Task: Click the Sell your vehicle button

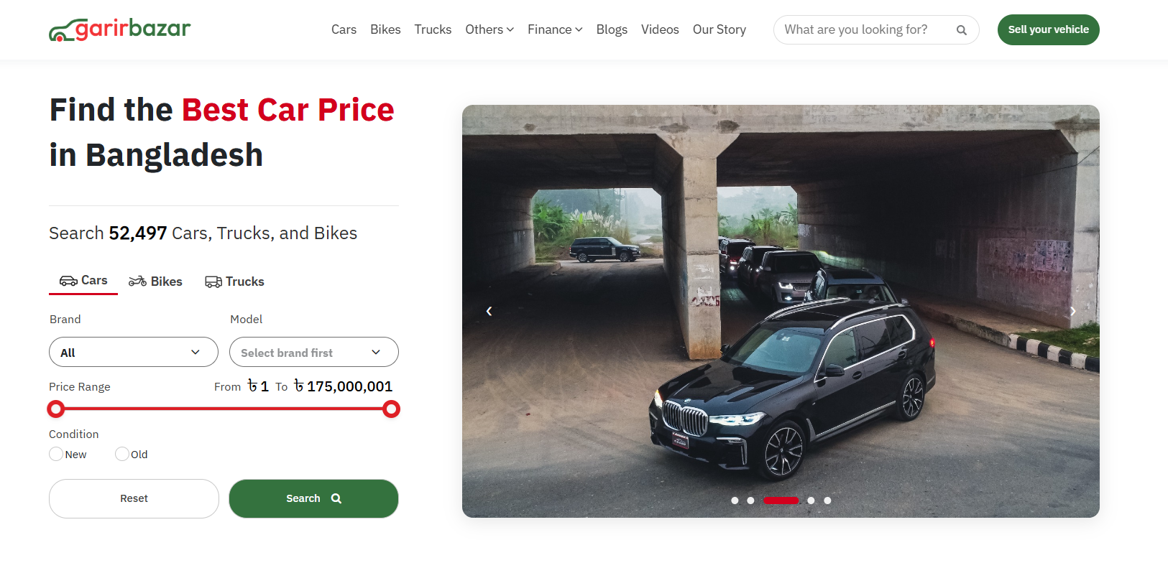Action: tap(1049, 29)
